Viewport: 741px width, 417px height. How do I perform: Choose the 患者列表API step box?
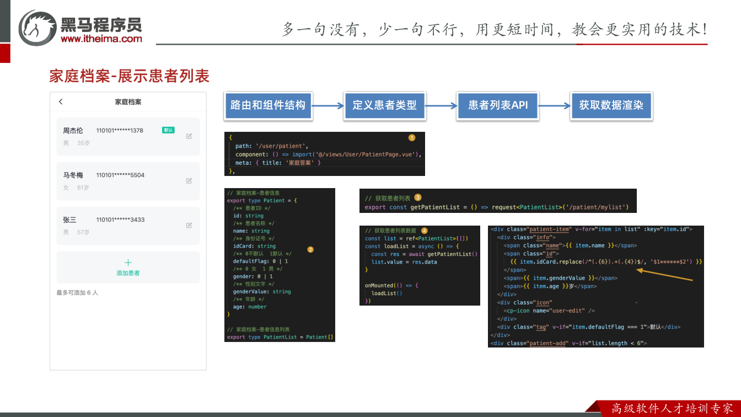click(498, 105)
